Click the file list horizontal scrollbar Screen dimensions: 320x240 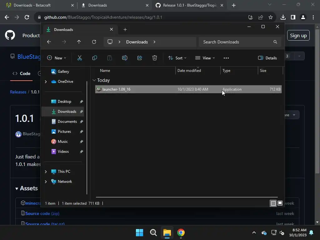tap(187, 197)
